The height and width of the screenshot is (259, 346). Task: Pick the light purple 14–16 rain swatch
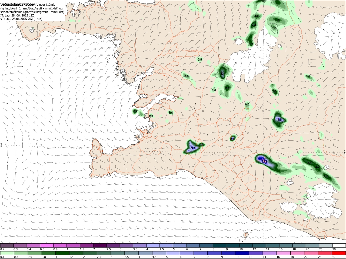point(270,253)
